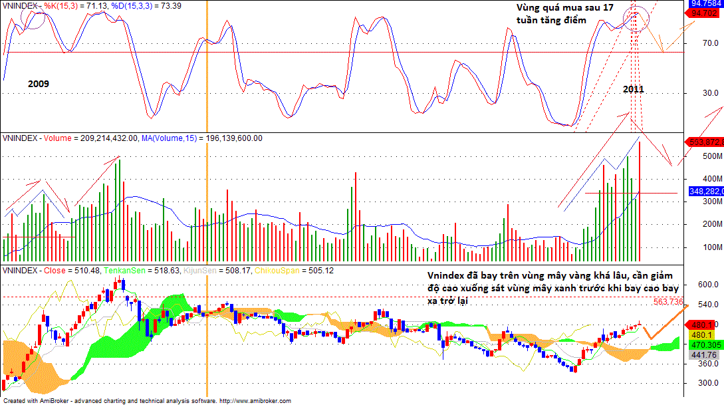
Task: Click the 600.0 price axis label
Action: pos(708,285)
